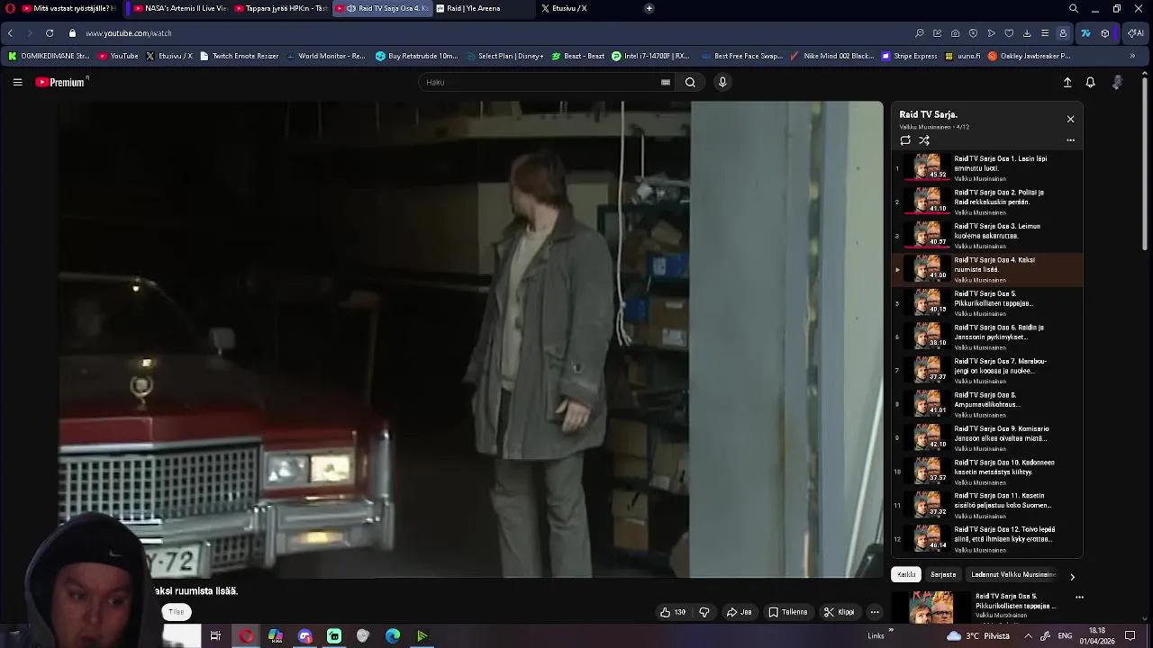Subscribe with the Tilaa button

(177, 612)
